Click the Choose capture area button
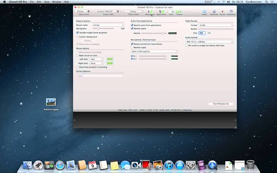 point(81,11)
